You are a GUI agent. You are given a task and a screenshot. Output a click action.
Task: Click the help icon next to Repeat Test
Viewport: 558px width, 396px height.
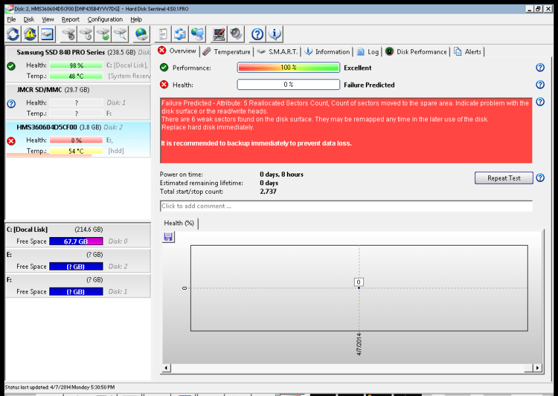point(540,178)
